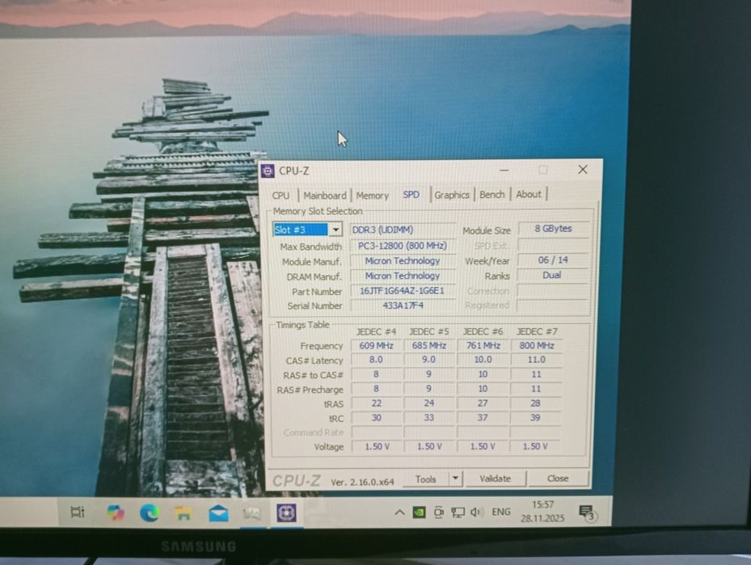The image size is (751, 565).
Task: Click the JEDEC #4 voltage 1.50 V
Action: tap(377, 446)
